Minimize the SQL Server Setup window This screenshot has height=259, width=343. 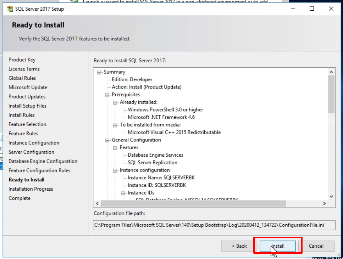tap(293, 9)
